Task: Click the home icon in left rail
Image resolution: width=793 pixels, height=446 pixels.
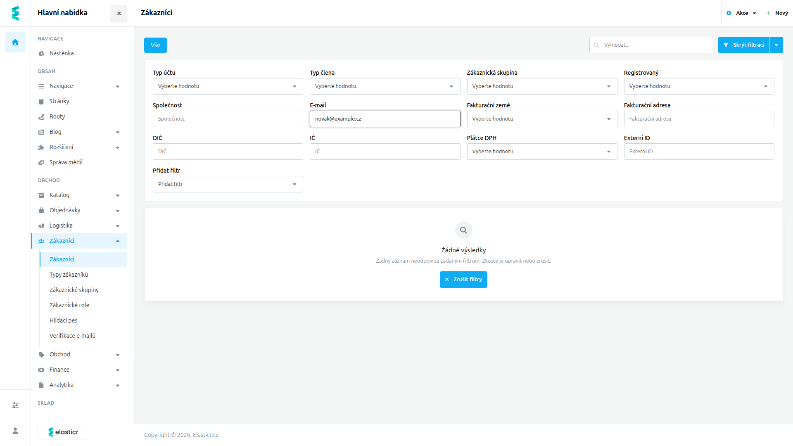Action: (15, 42)
